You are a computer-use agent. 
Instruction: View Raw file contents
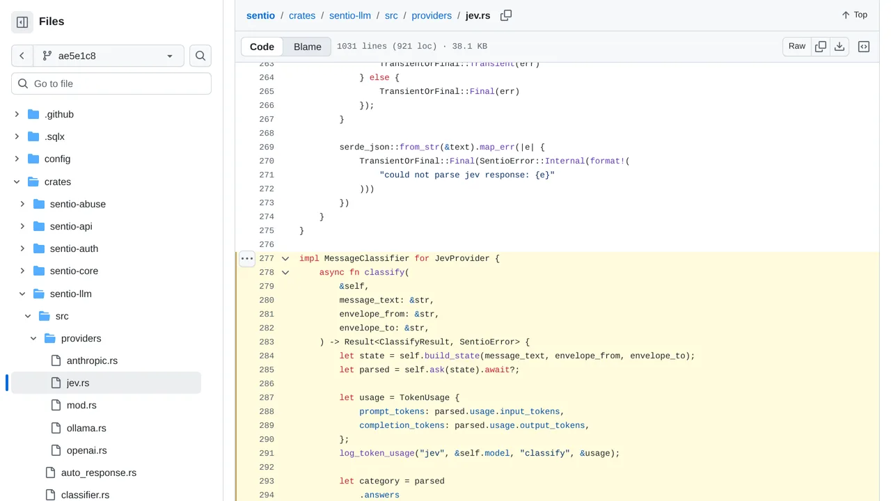coord(797,46)
